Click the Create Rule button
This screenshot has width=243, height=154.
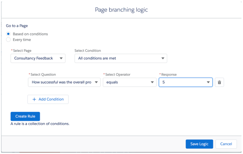[x=25, y=116]
